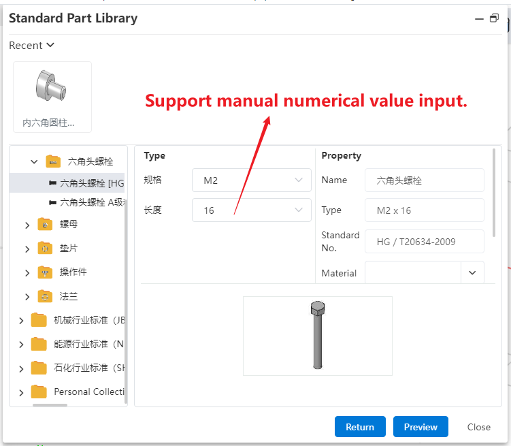Expand the 能源行业标准 tree node

point(21,345)
